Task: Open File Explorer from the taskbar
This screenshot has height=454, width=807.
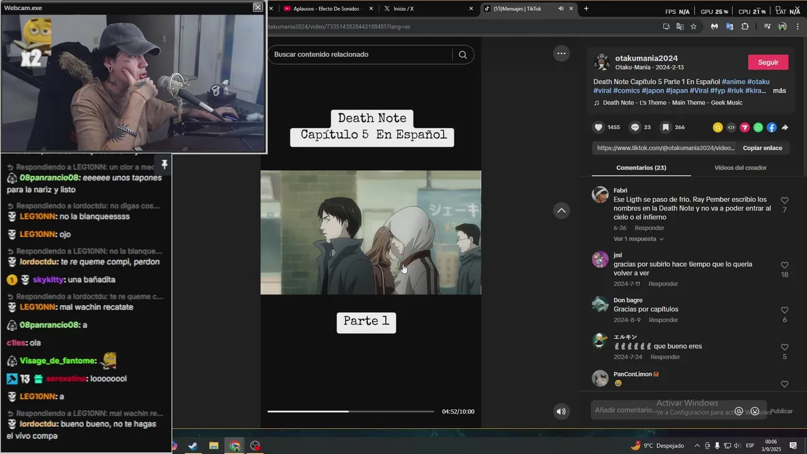Action: point(214,446)
